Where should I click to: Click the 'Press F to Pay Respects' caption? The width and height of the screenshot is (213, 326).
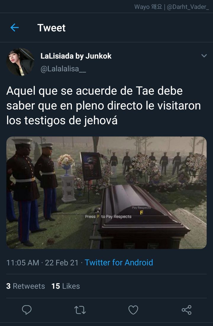click(108, 217)
